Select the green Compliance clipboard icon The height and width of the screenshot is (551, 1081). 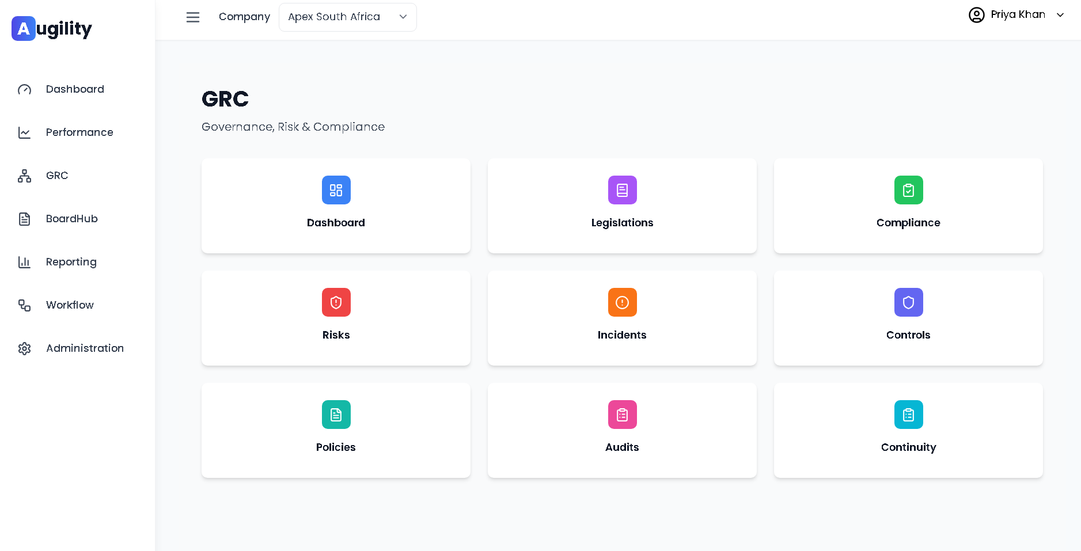pyautogui.click(x=908, y=190)
